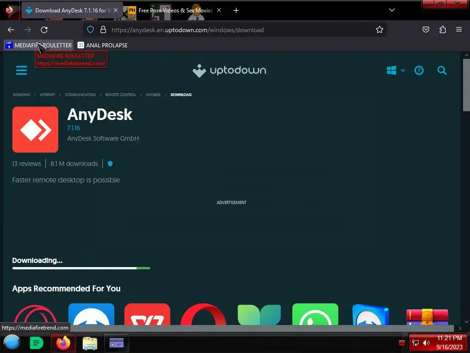
Task: Click 8.1 M downloads text
Action: coord(74,164)
